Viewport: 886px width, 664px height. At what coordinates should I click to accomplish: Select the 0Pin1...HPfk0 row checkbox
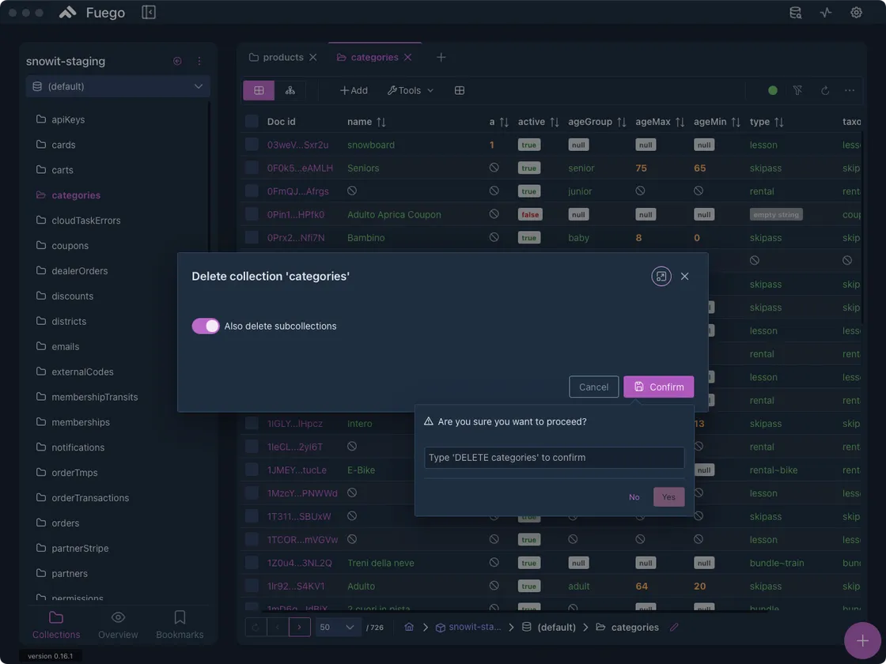tap(252, 214)
